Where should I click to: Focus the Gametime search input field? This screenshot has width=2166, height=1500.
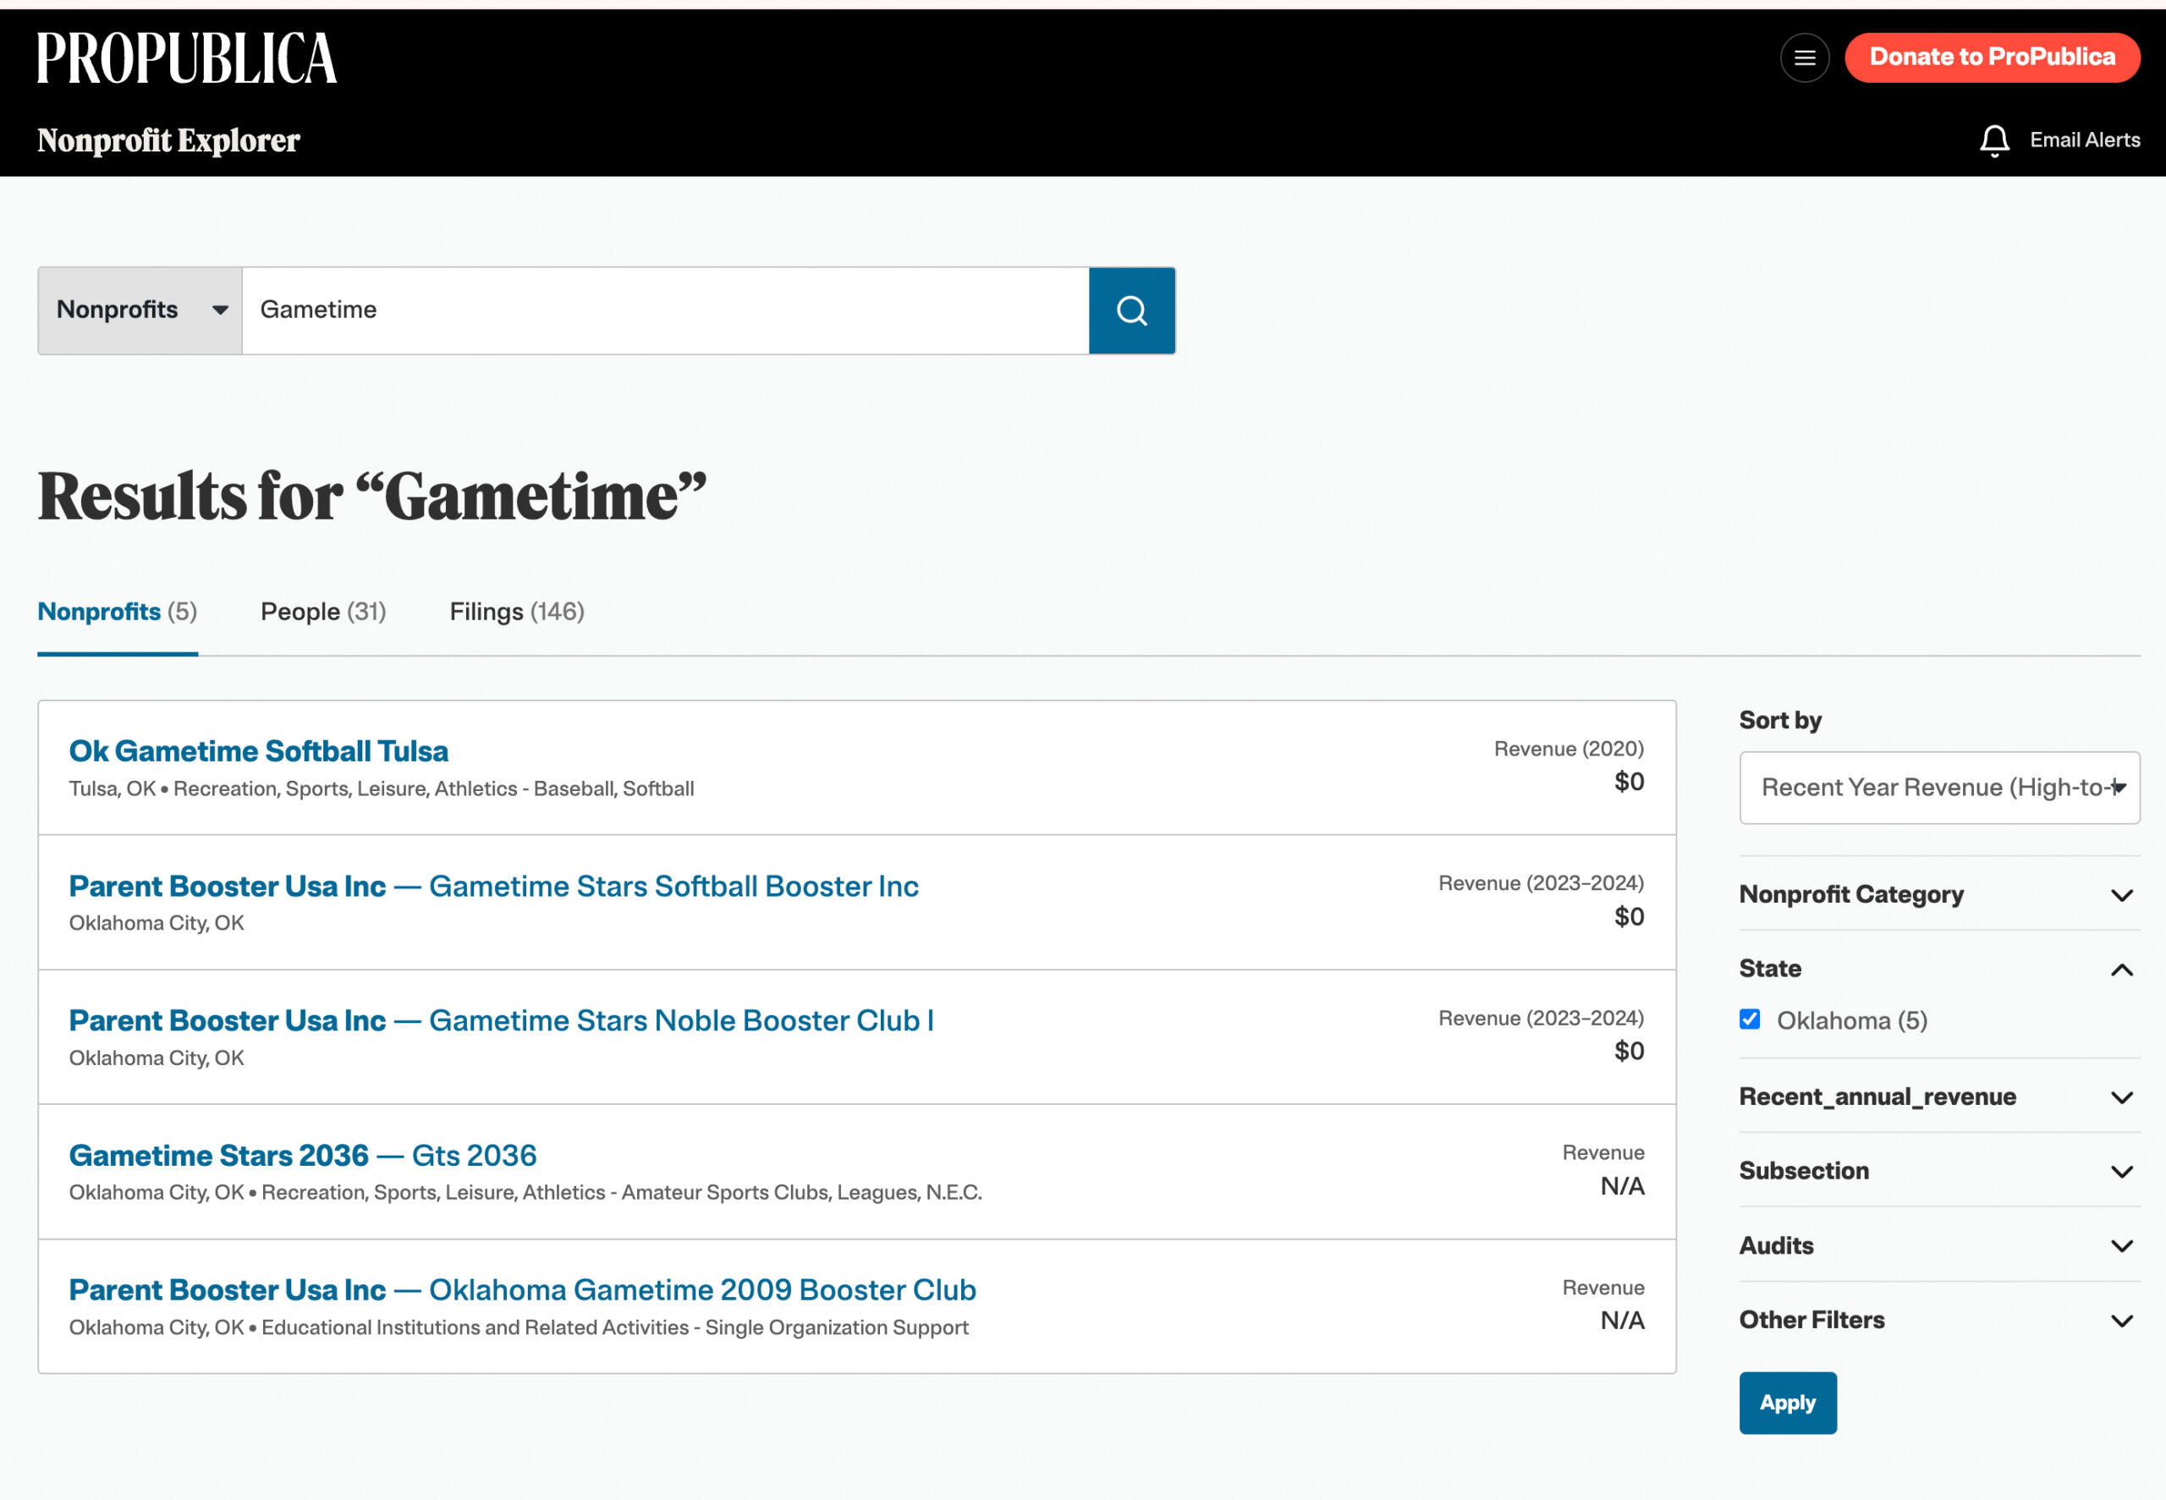(x=665, y=310)
